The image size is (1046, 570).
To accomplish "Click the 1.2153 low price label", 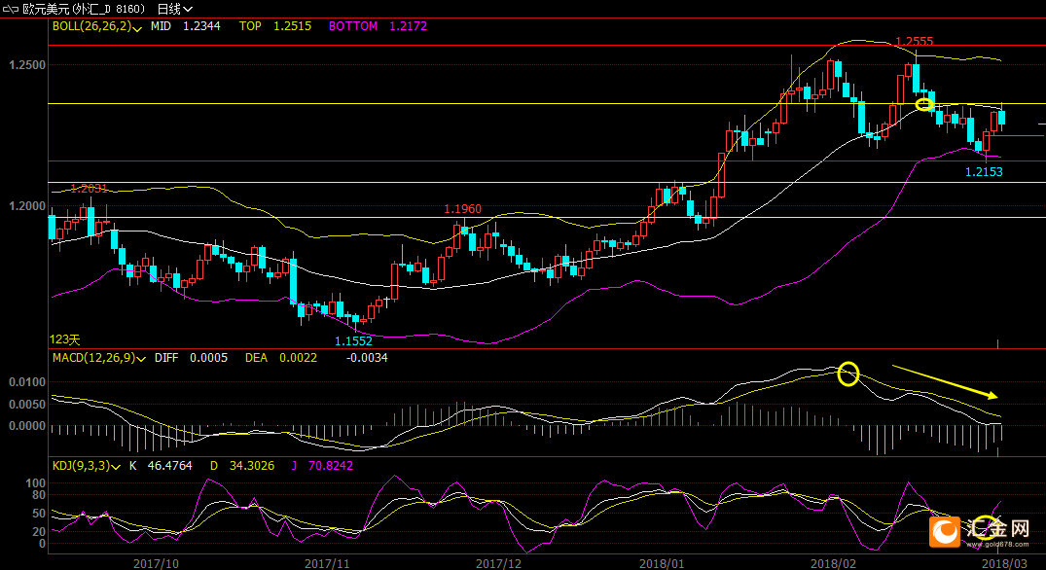I will pyautogui.click(x=983, y=172).
